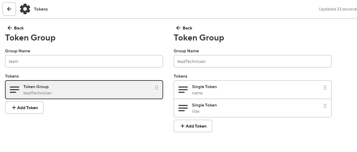Click lines icon of title token row
The height and width of the screenshot is (152, 357).
coord(183,108)
